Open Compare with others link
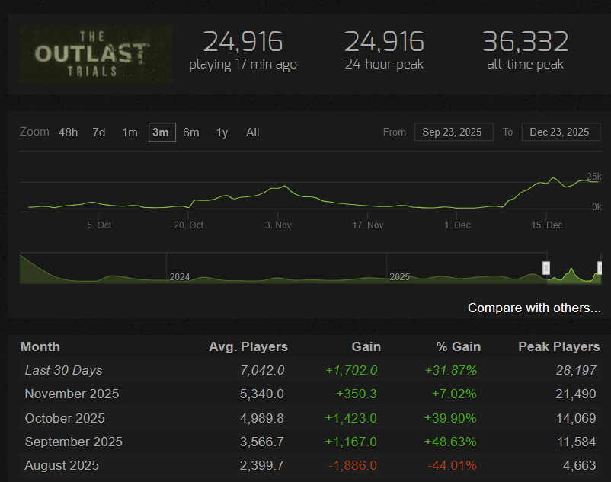The width and height of the screenshot is (611, 482). tap(534, 308)
